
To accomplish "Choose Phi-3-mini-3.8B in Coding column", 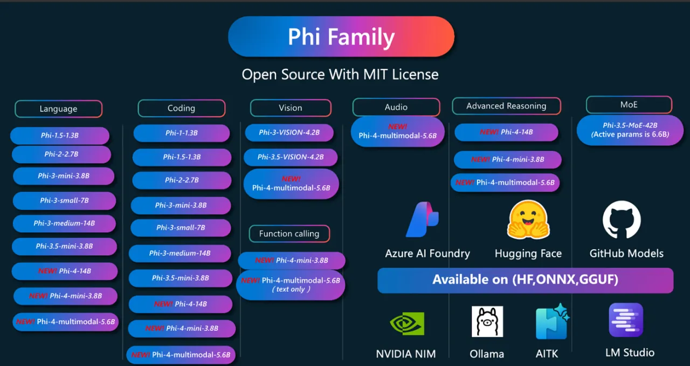I will 181,206.
